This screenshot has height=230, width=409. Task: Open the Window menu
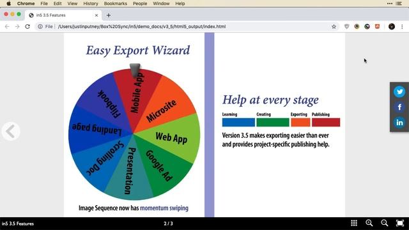click(161, 3)
